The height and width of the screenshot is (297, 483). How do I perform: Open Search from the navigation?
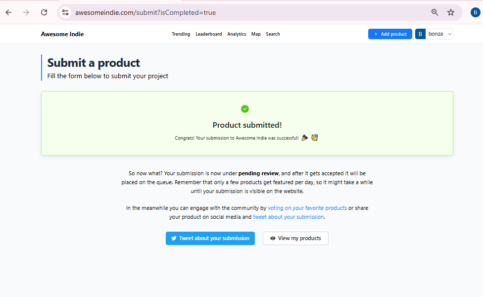click(x=273, y=34)
